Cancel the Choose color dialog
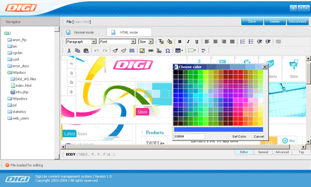The height and width of the screenshot is (187, 311). coord(259,136)
